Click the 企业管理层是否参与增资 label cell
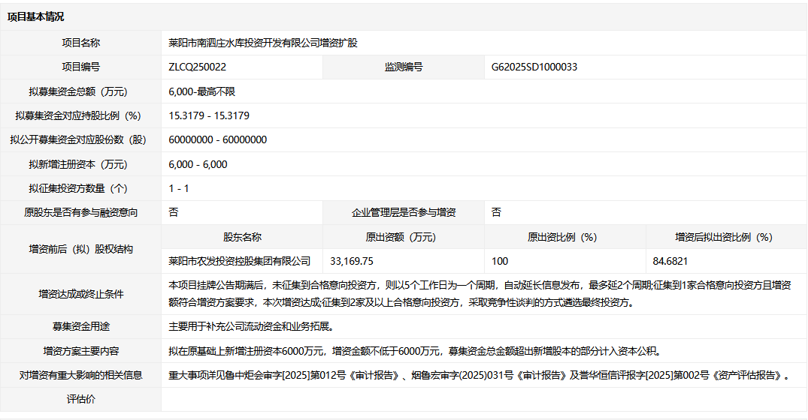808x420 pixels. point(404,212)
